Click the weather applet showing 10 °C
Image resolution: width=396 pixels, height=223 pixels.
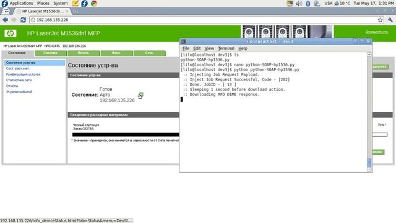[342, 3]
